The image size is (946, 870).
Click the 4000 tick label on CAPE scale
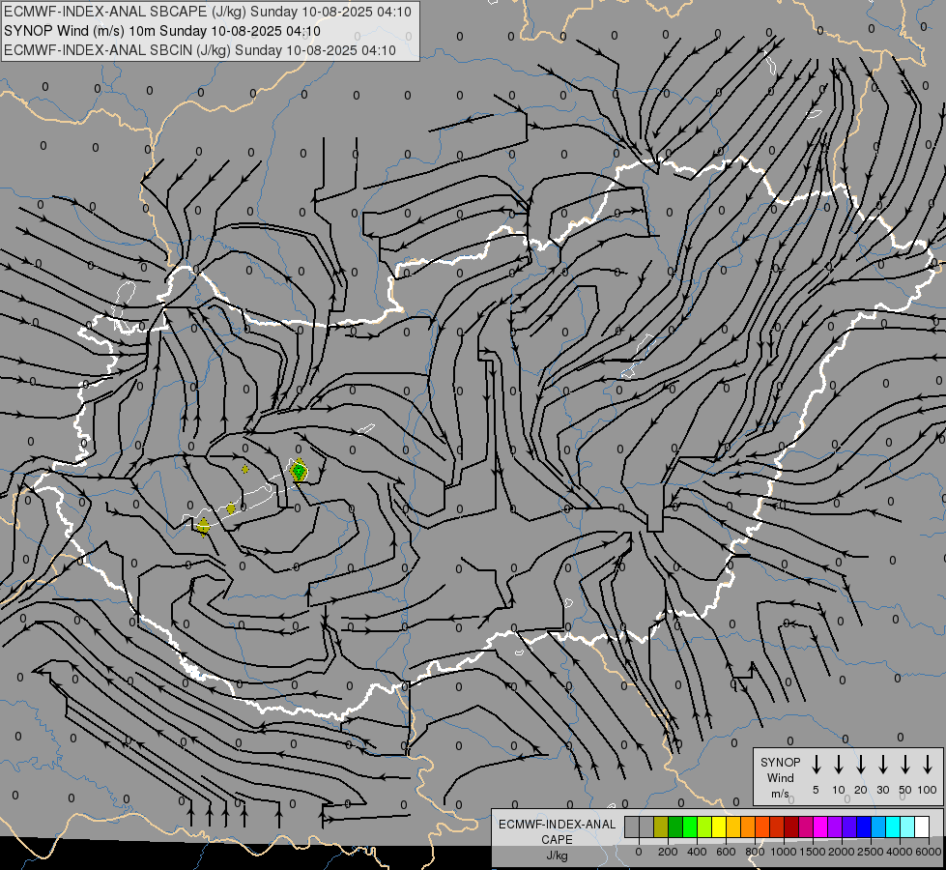(900, 852)
